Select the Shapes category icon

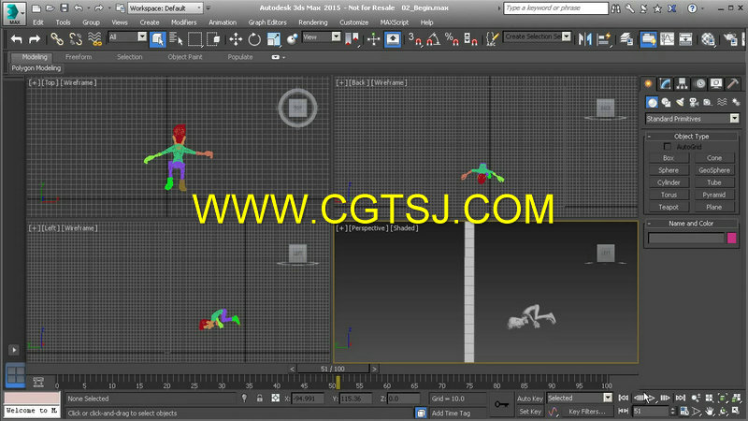pos(666,102)
